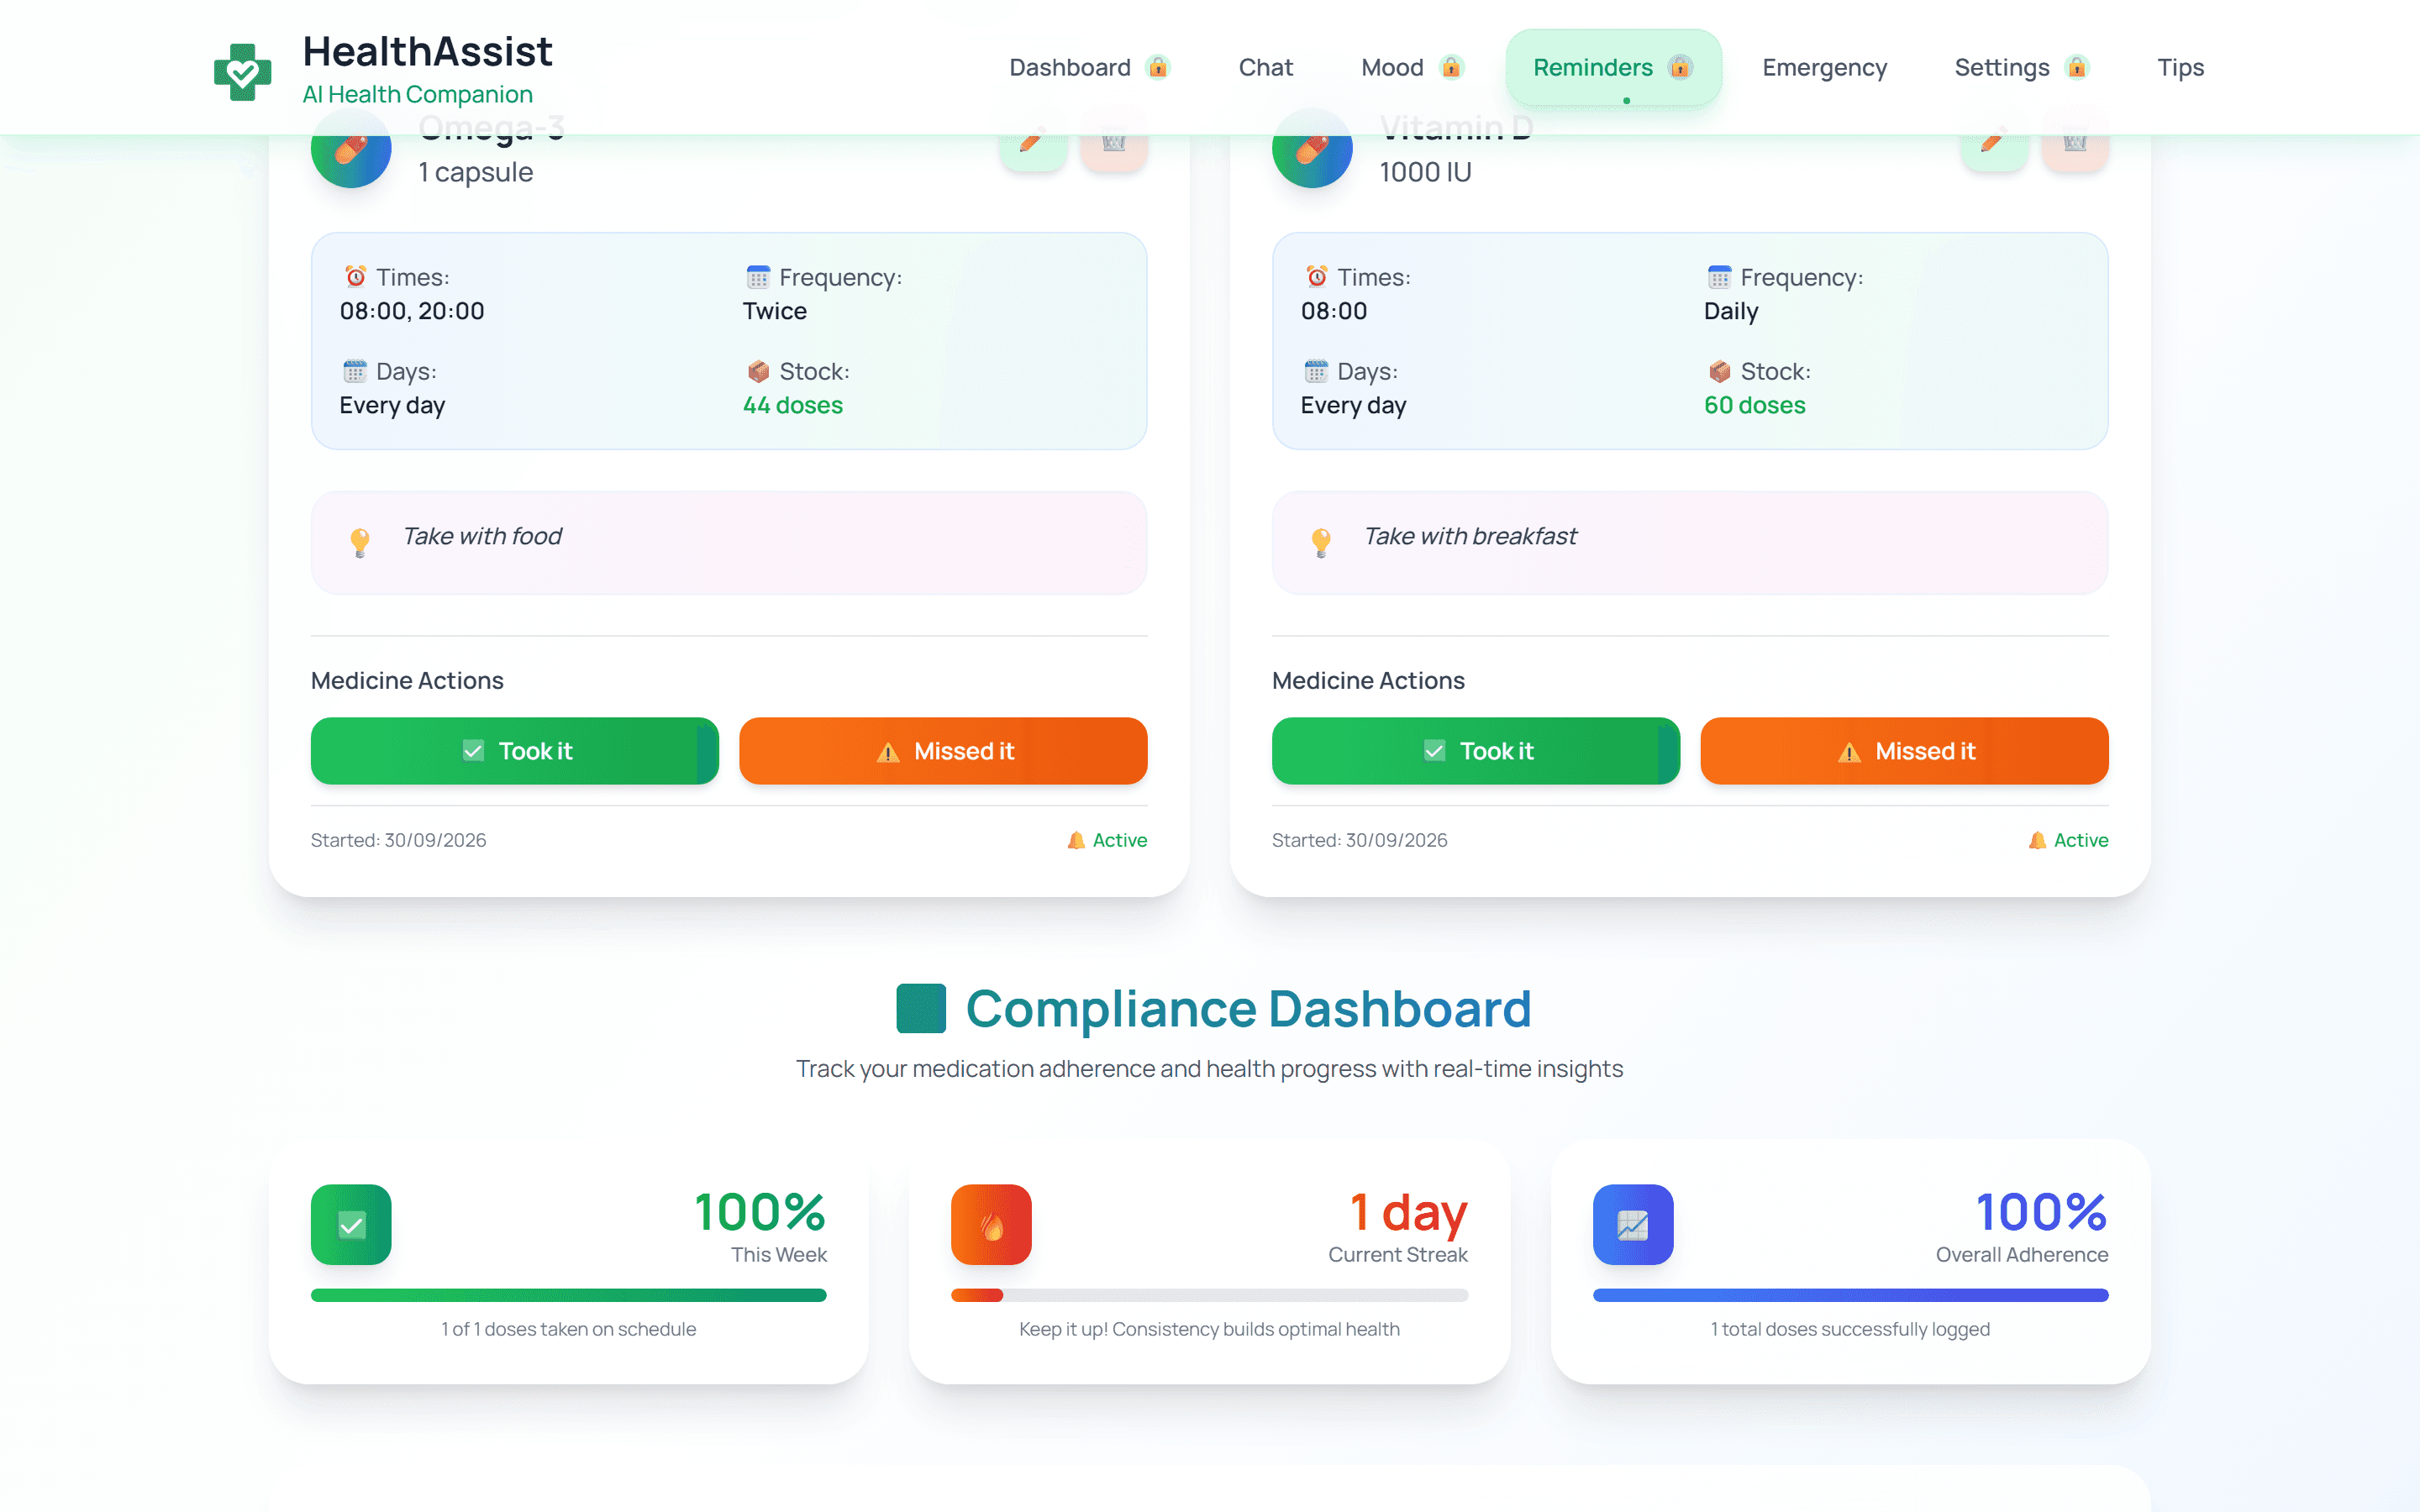Mark Omega-3 dose as Took it
This screenshot has width=2420, height=1512.
pos(514,751)
